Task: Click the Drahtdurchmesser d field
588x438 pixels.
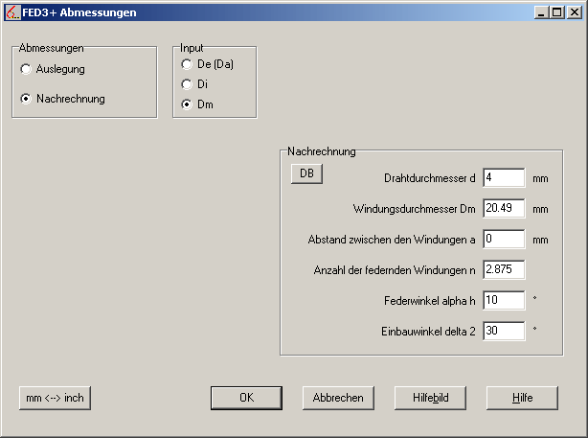Action: click(x=504, y=177)
